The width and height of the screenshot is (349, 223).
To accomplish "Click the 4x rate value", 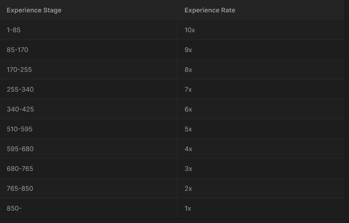I will (188, 149).
